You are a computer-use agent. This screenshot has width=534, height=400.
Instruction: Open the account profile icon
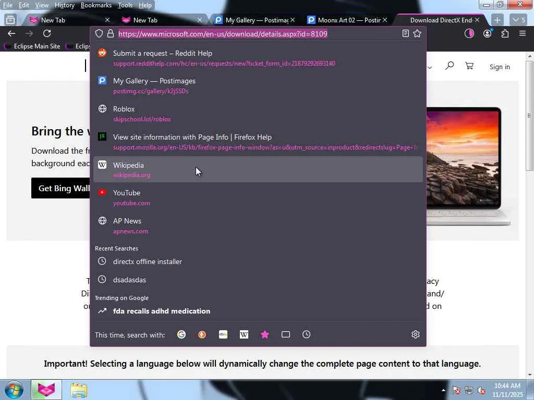[x=488, y=33]
